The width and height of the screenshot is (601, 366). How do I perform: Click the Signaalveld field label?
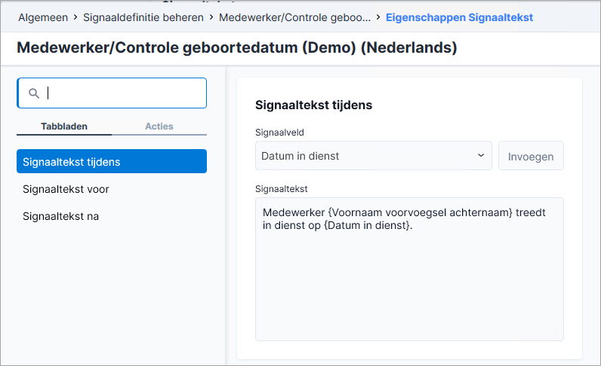(279, 133)
